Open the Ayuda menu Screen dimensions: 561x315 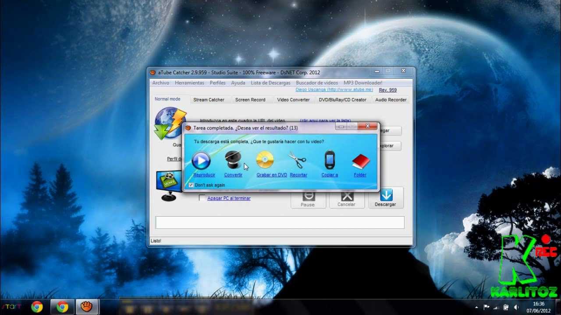[x=238, y=83]
